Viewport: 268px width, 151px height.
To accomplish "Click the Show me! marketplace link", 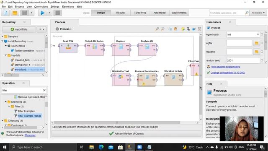I will coord(30,135).
